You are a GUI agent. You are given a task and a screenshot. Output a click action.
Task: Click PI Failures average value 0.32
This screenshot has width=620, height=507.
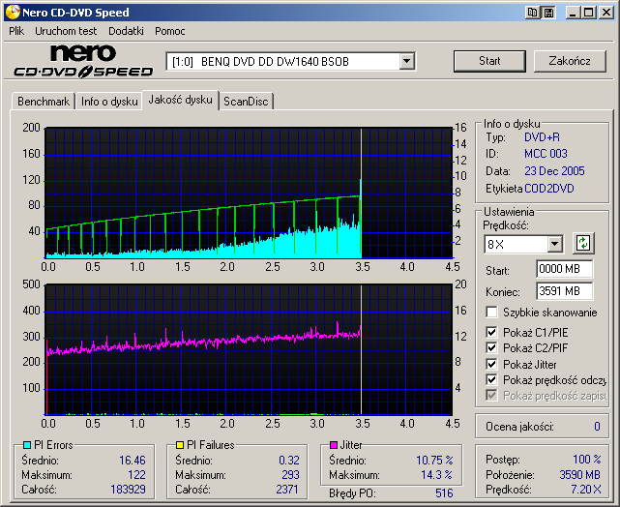[x=289, y=460]
